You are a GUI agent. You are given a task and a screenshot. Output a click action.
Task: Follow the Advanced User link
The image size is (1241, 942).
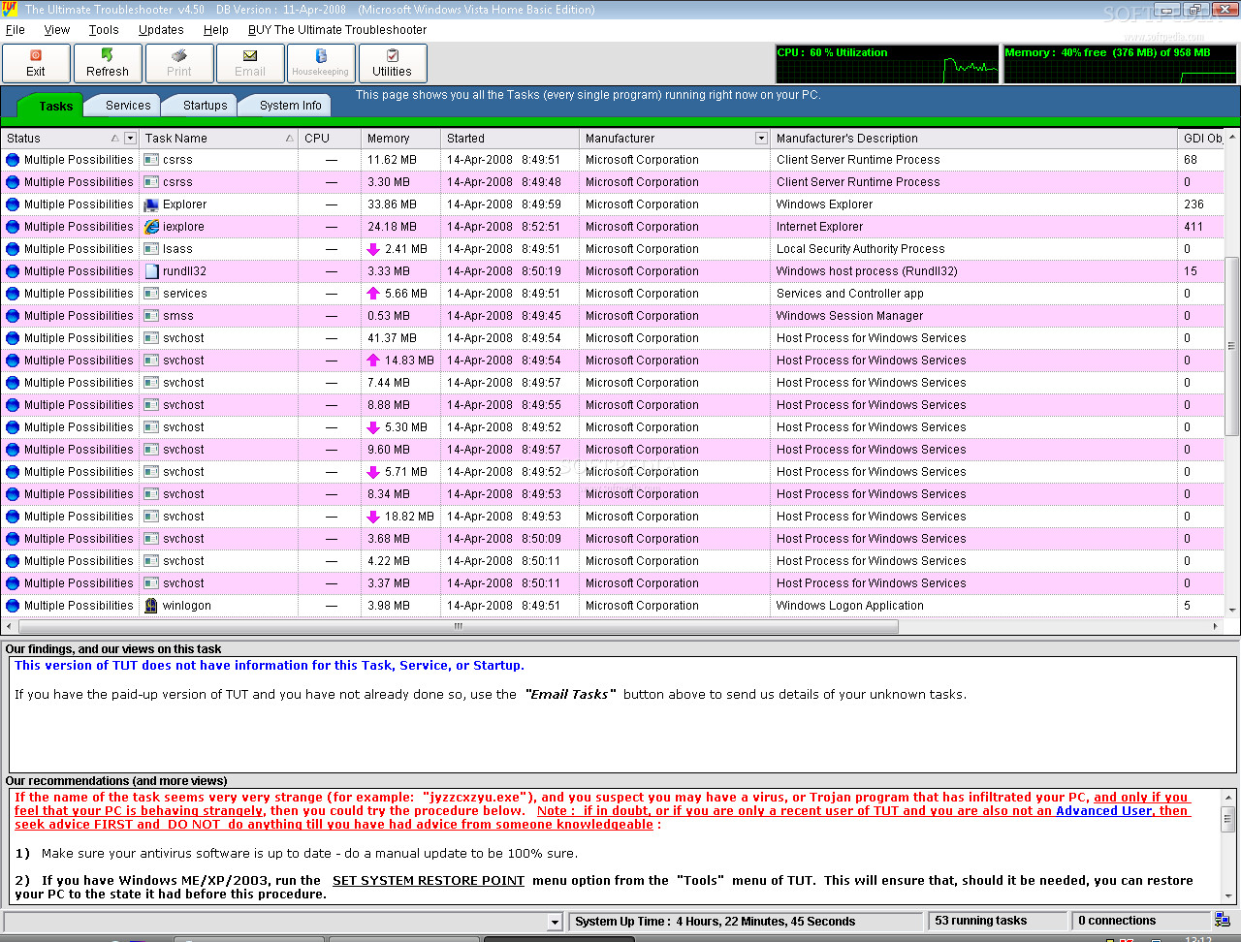coord(1104,811)
